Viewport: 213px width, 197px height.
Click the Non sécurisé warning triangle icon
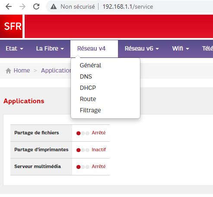pyautogui.click(x=54, y=6)
